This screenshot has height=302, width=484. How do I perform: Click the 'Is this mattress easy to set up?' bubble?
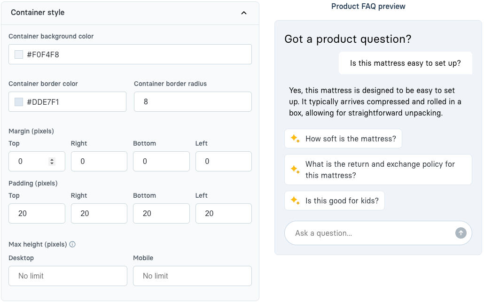click(x=405, y=63)
